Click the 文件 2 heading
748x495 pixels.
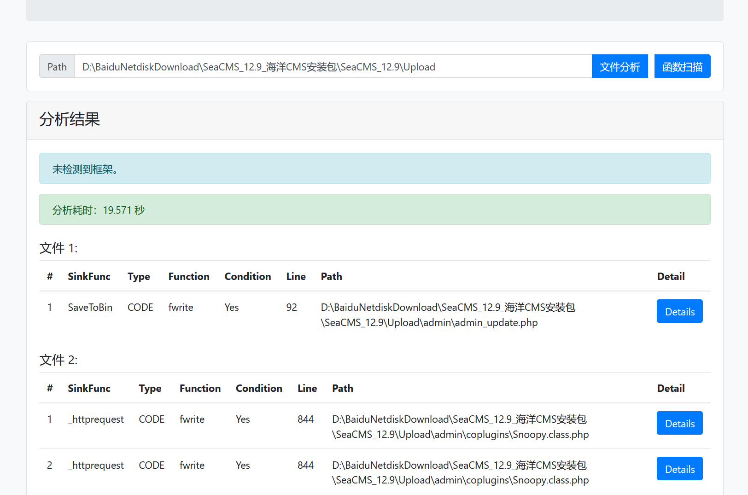58,360
